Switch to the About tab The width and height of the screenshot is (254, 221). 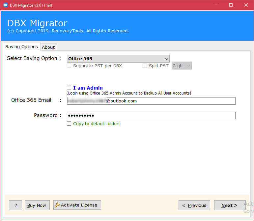(x=48, y=47)
